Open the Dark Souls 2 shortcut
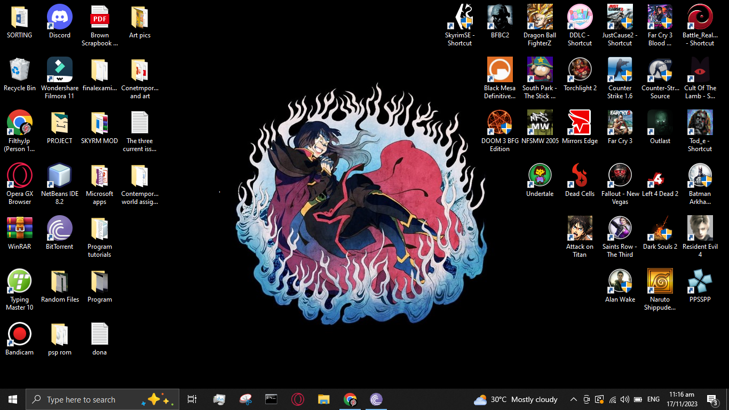The width and height of the screenshot is (729, 410). (660, 233)
